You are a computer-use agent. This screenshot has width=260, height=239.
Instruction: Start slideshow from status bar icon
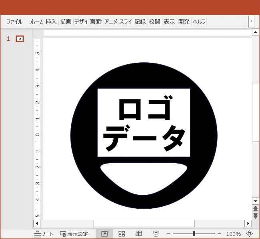coord(156,234)
